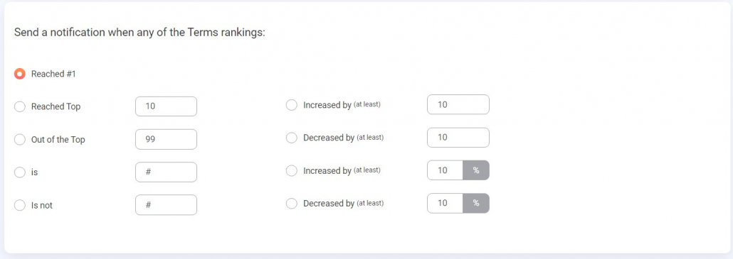Select Decreased by percent radio button
Image resolution: width=733 pixels, height=259 pixels.
pos(291,203)
